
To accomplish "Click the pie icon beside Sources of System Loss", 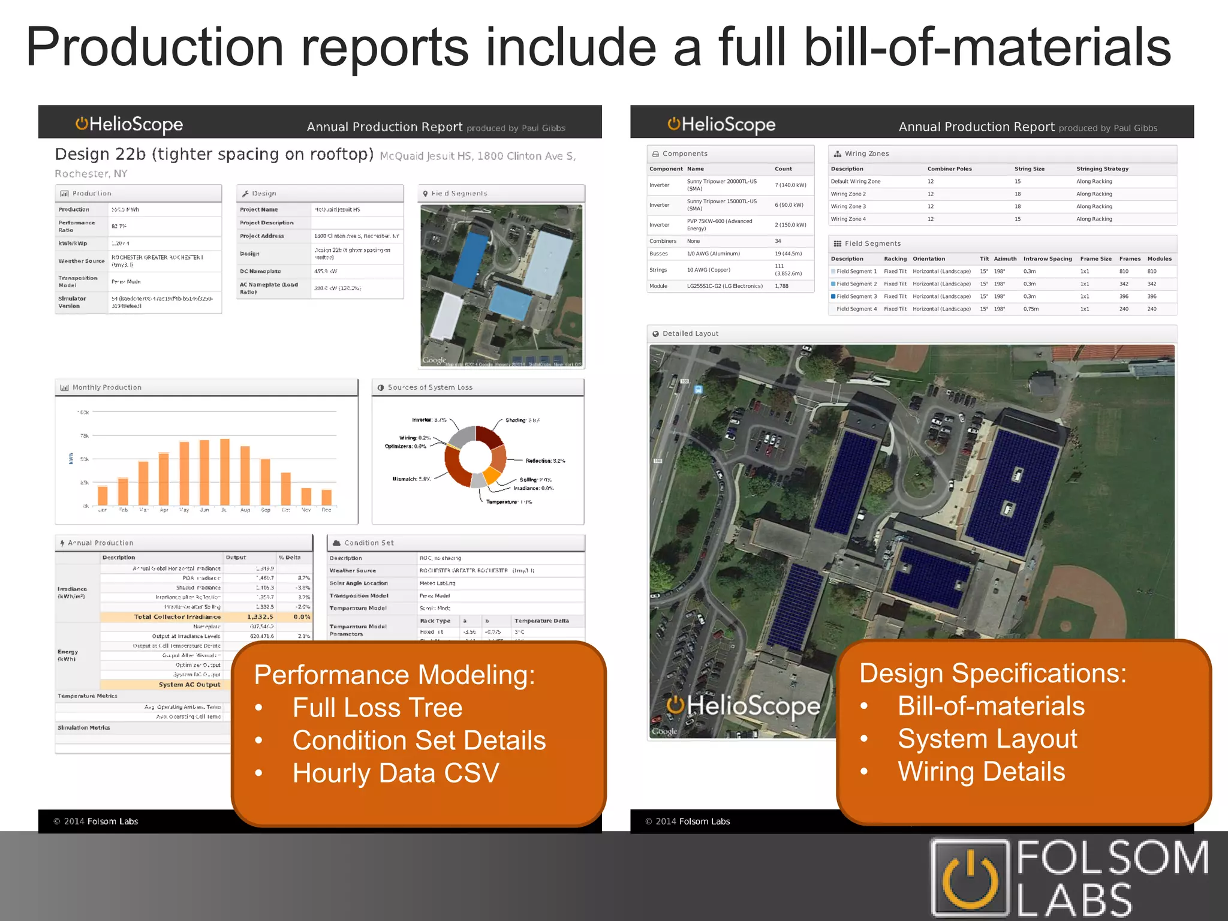I will [381, 388].
